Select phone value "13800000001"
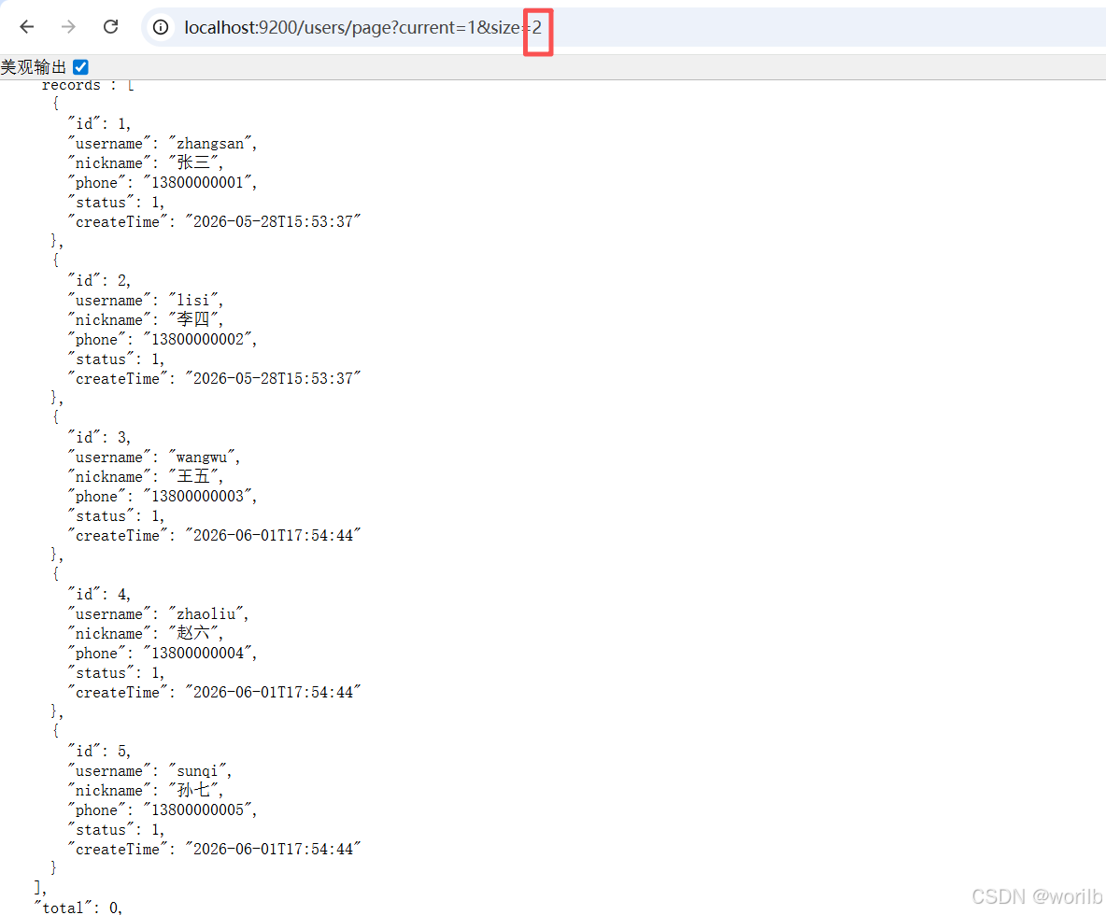 pyautogui.click(x=197, y=183)
